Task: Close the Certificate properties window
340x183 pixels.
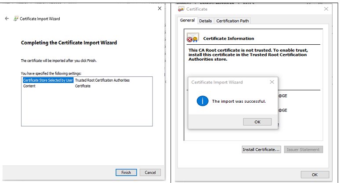Action: [326, 9]
